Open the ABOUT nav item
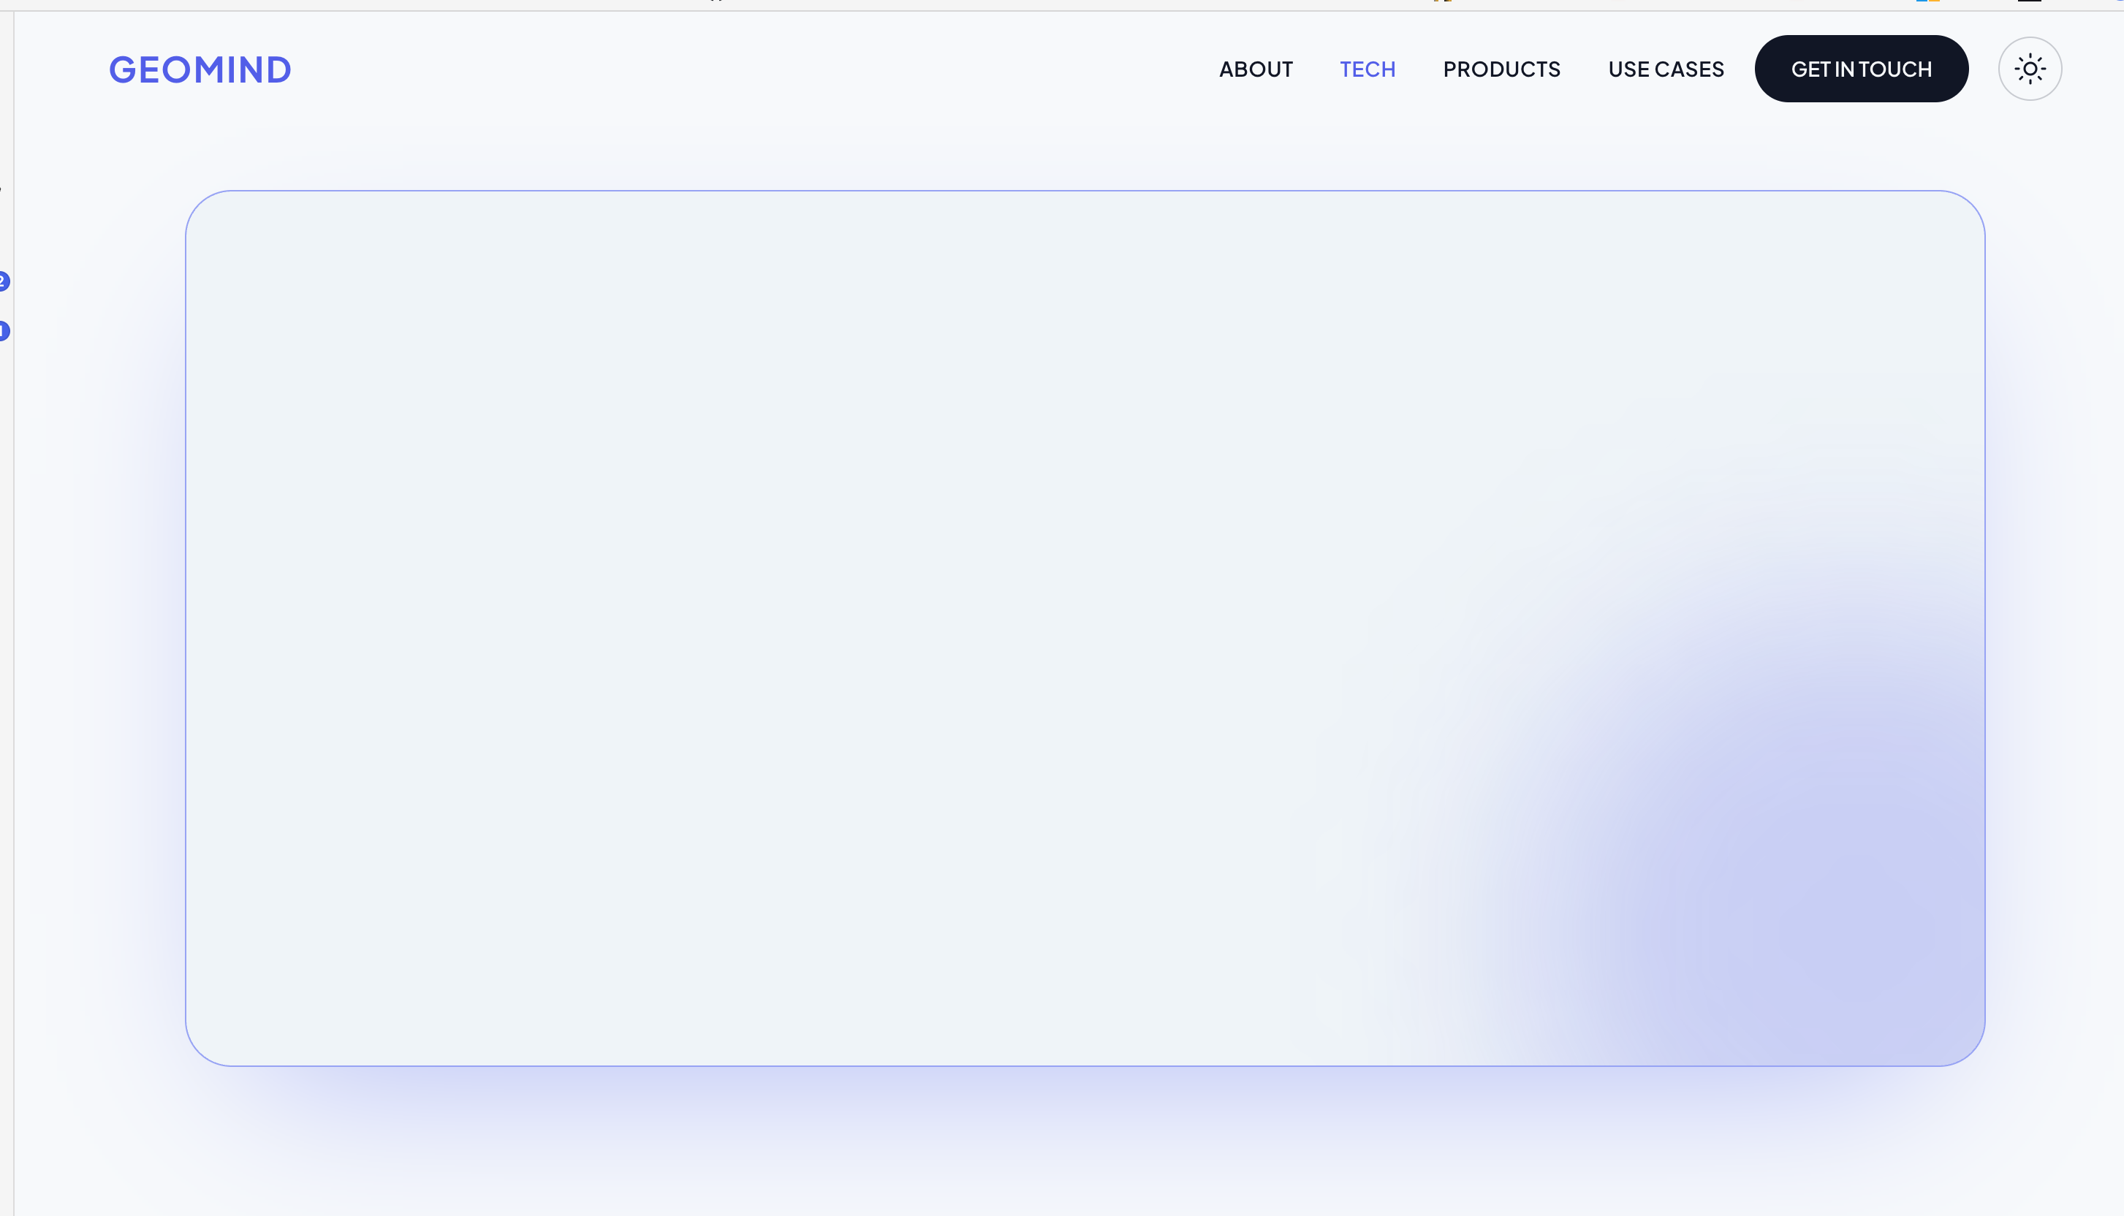 (x=1256, y=69)
